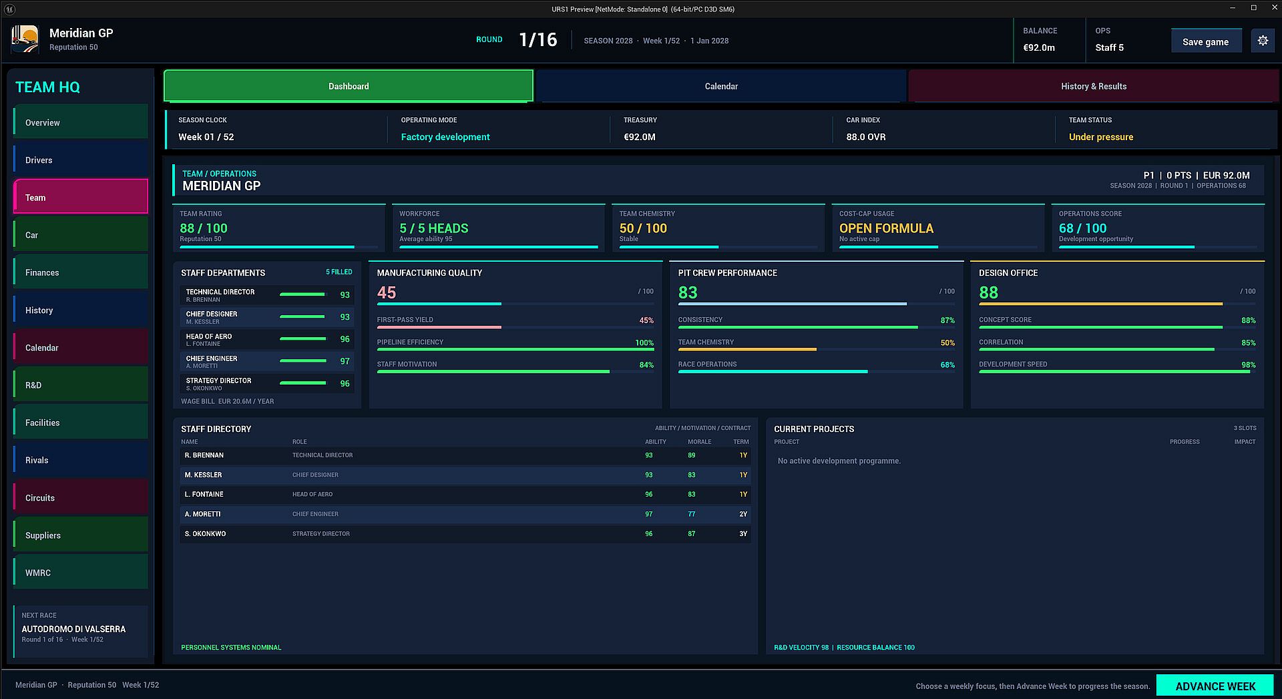
Task: Select R. Brennan staff directory row
Action: pos(465,455)
